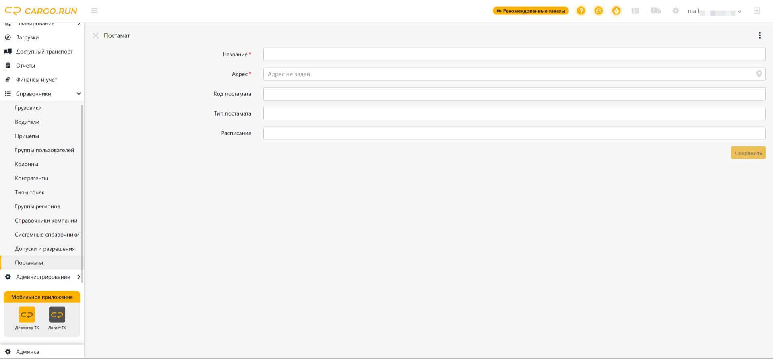The image size is (773, 359).
Task: Click the Рекомендованные заказы button
Action: click(x=531, y=11)
